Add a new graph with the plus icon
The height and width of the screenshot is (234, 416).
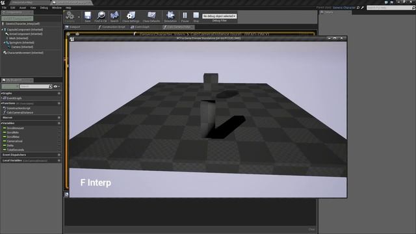point(59,94)
